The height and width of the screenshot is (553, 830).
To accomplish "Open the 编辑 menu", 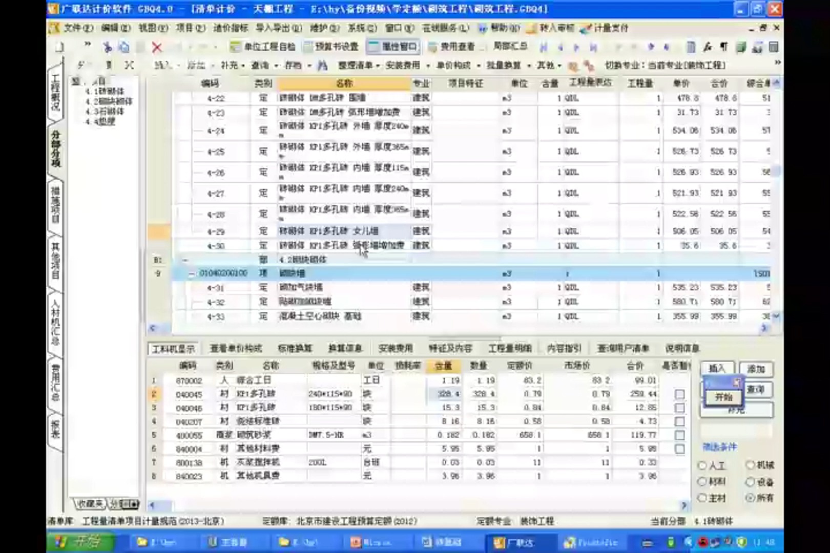I will pyautogui.click(x=115, y=28).
